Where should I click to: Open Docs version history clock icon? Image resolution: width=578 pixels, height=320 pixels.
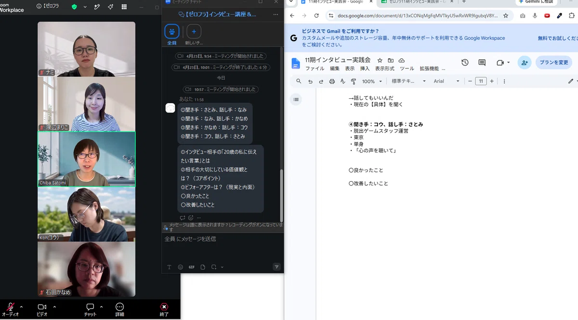coord(465,63)
